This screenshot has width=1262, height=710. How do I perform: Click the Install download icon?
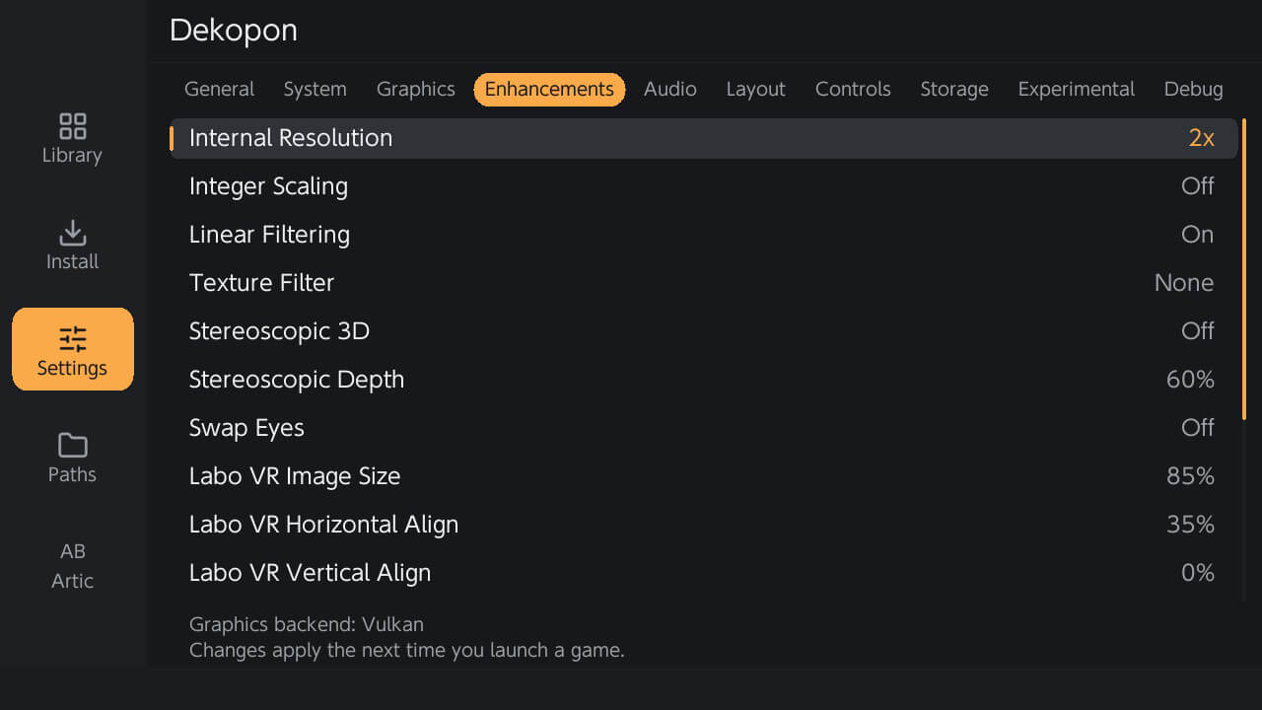[x=72, y=233]
